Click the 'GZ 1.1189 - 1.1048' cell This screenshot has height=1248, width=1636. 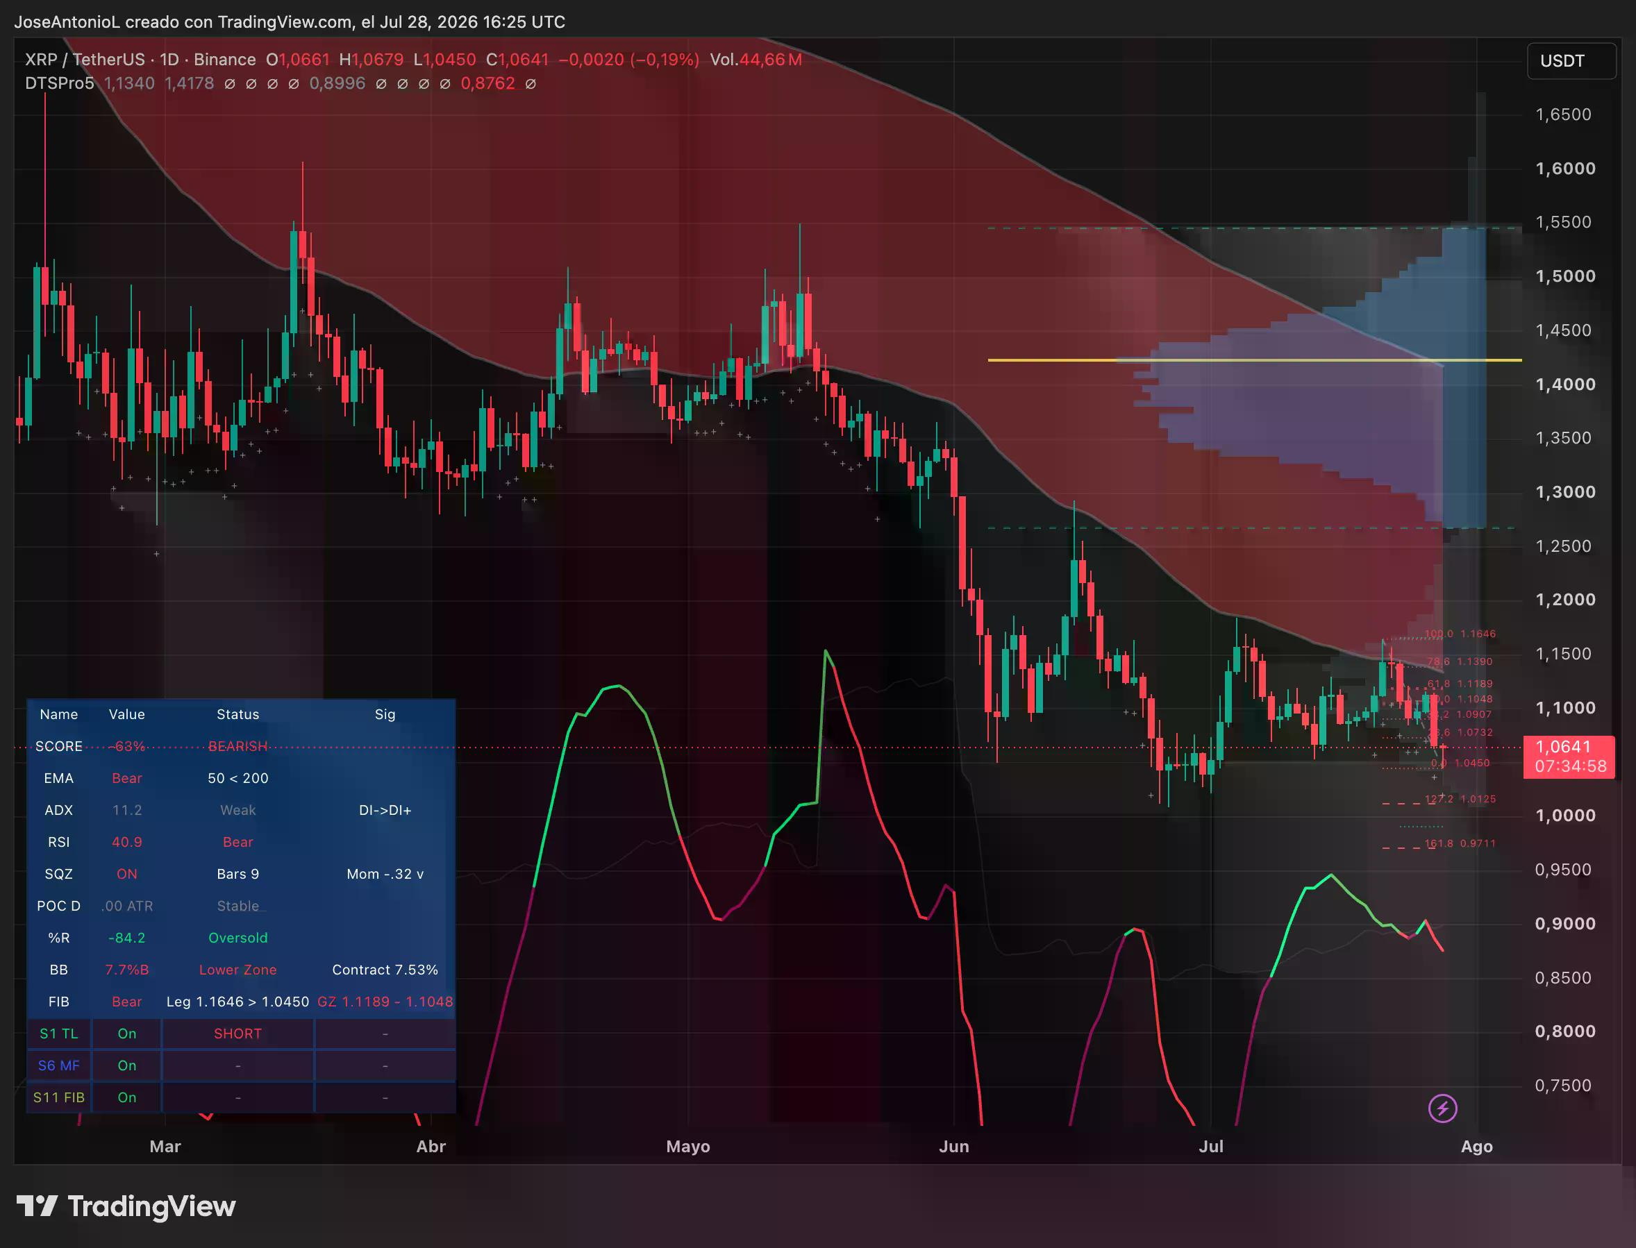click(385, 1002)
